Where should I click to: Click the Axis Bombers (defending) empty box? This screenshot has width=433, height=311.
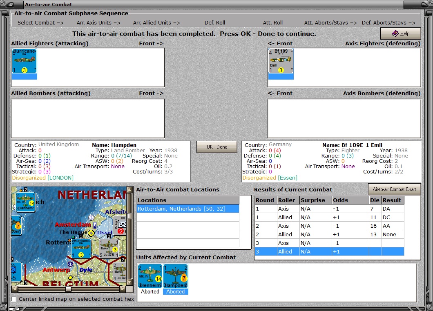tap(344, 118)
